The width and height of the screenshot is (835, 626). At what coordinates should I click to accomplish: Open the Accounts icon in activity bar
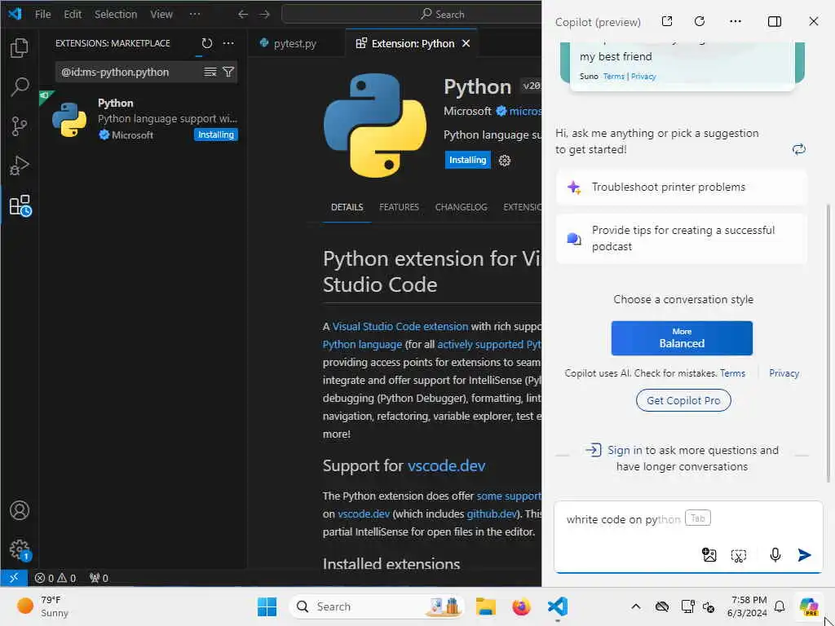tap(20, 510)
